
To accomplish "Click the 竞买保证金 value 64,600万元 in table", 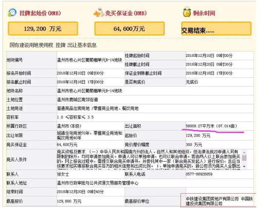I will [x=67, y=145].
